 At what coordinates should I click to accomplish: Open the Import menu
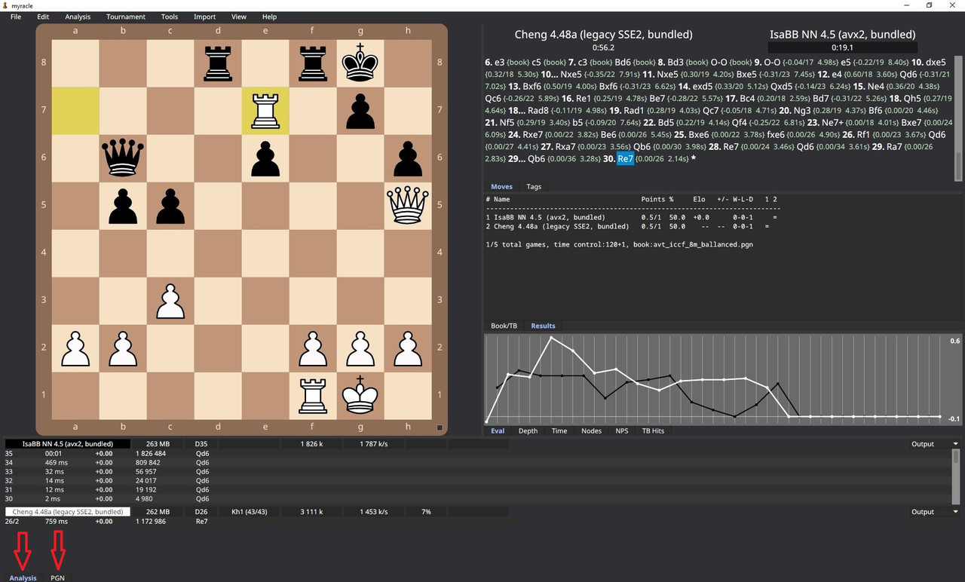click(x=204, y=17)
